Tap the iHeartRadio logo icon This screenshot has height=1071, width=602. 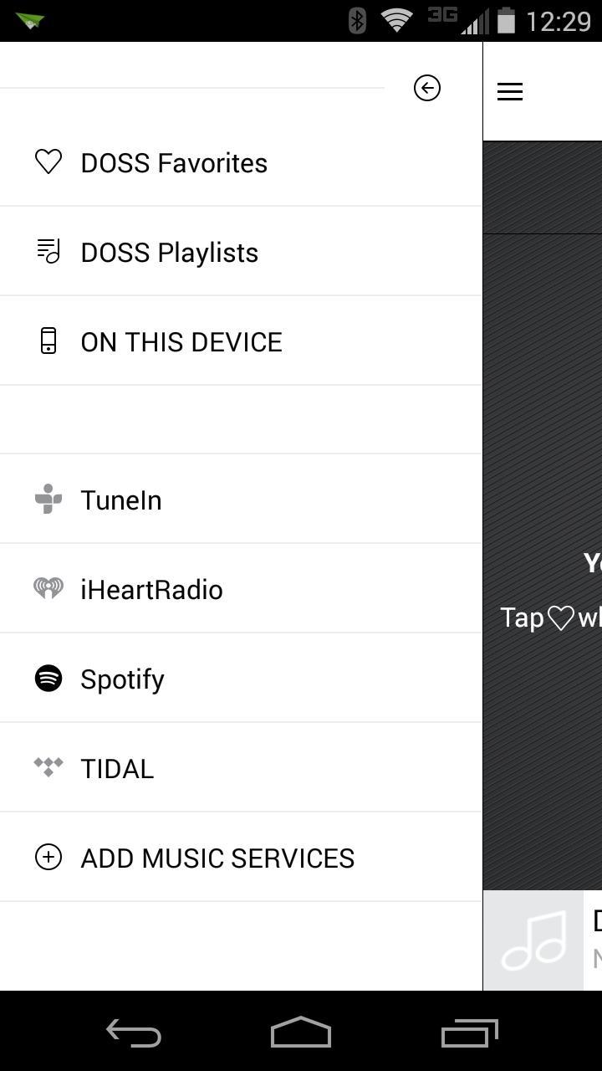[x=48, y=588]
